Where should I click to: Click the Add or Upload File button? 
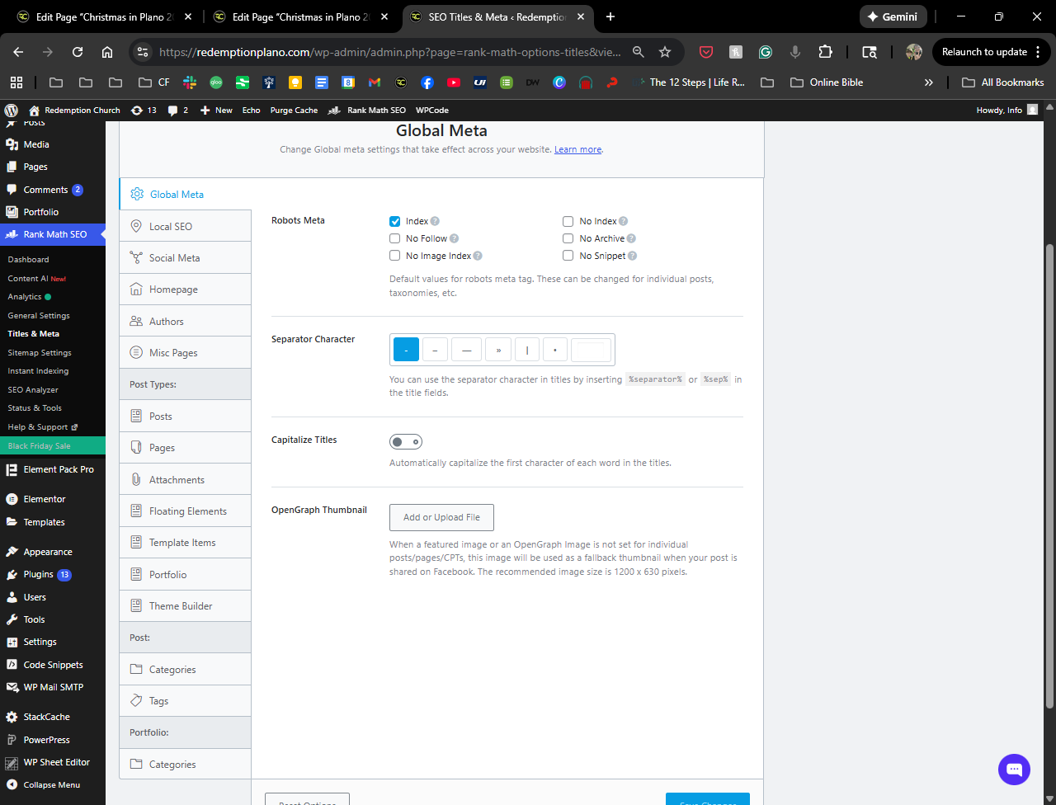(x=441, y=517)
